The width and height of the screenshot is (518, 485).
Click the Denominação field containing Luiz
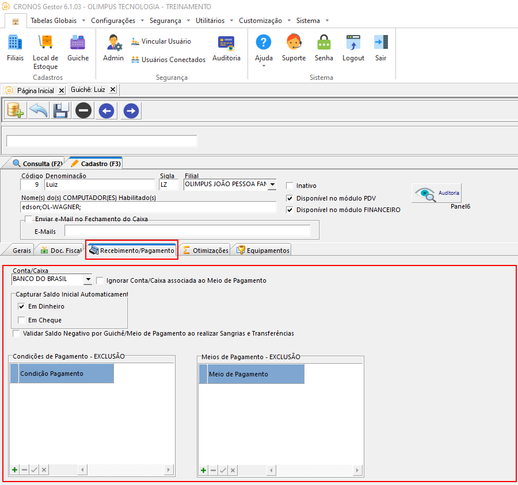click(100, 185)
